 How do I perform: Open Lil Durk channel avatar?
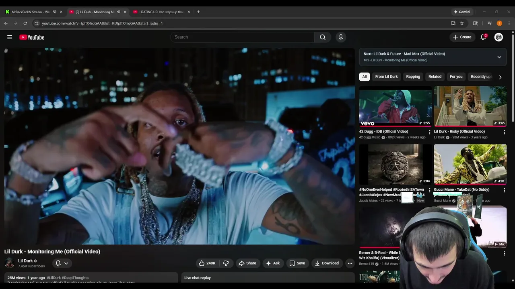[x=10, y=263]
